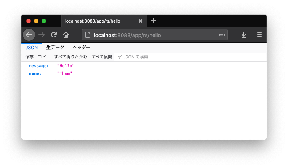Open the home page via house icon
Screen dimensions: 288x168
(x=66, y=35)
